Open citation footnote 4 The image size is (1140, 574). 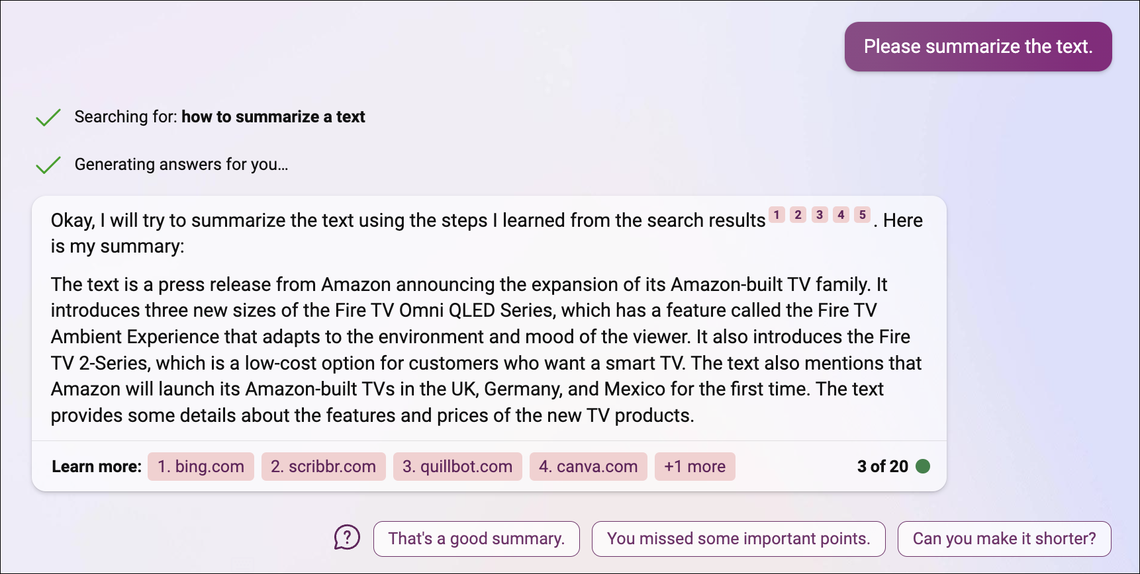point(841,214)
